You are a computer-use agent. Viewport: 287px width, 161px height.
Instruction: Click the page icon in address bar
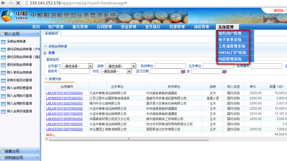26,3
